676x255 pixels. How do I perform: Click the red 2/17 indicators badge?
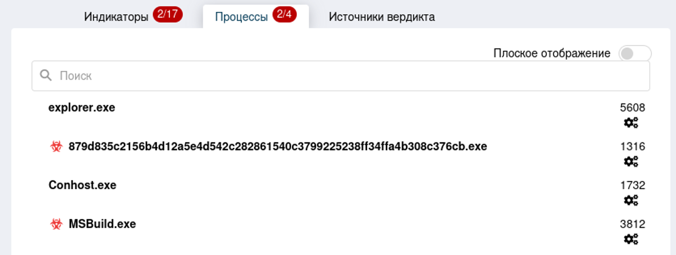168,15
